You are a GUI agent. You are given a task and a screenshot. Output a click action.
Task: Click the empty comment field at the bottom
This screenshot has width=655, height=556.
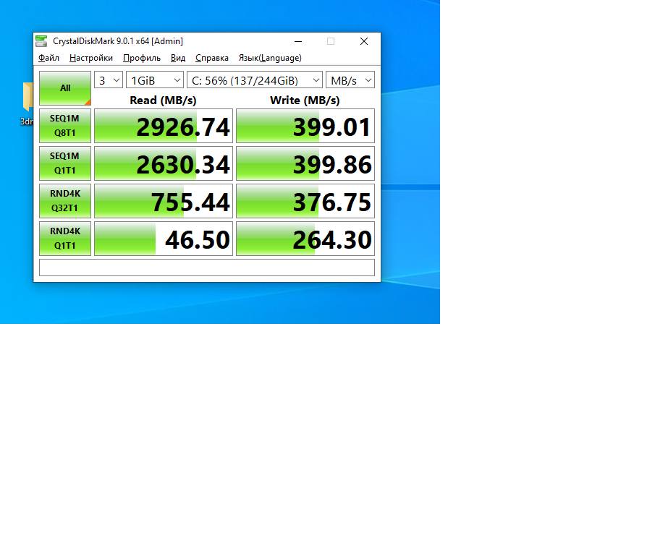207,268
